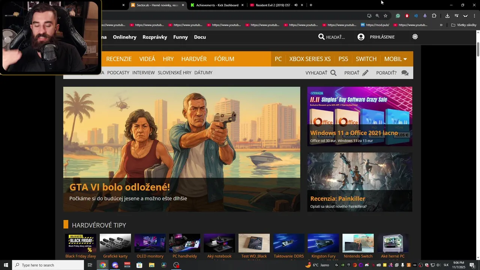This screenshot has height=270, width=480.
Task: Filter by SWITCH platform
Action: [x=366, y=59]
